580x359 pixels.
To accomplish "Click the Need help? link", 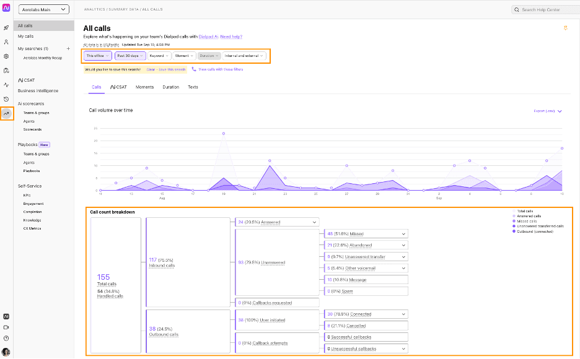I will tap(231, 37).
